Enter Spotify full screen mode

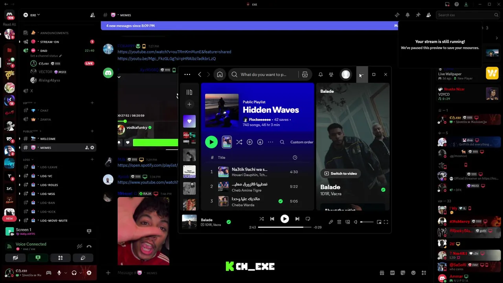coord(386,222)
